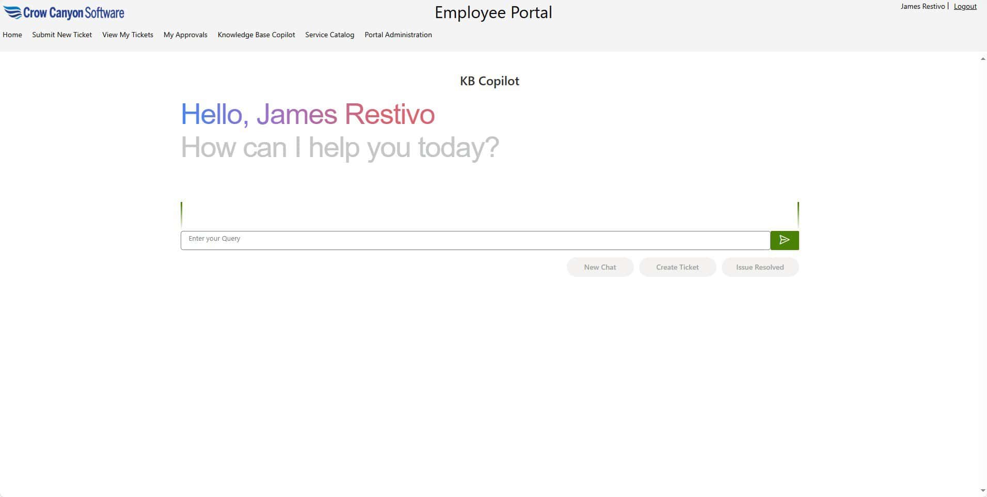Click the Create Ticket button
The width and height of the screenshot is (987, 497).
pos(677,267)
